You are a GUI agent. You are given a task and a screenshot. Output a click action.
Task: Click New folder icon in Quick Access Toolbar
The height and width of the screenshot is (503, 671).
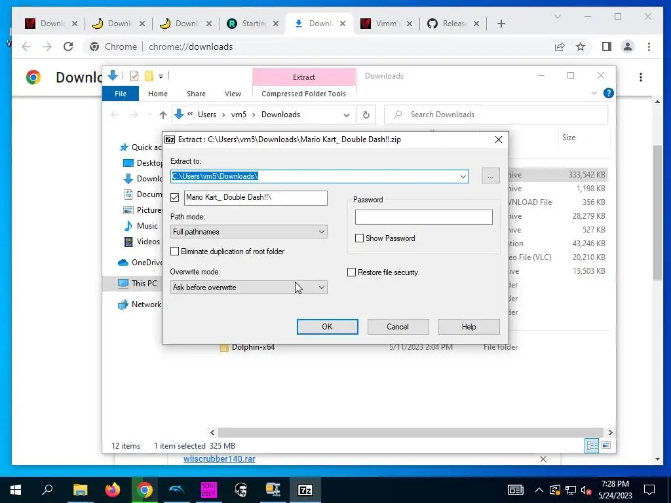149,76
